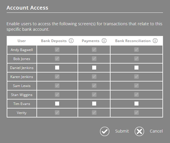Click the Submit checkmark icon
Image resolution: width=170 pixels, height=143 pixels.
(x=105, y=131)
